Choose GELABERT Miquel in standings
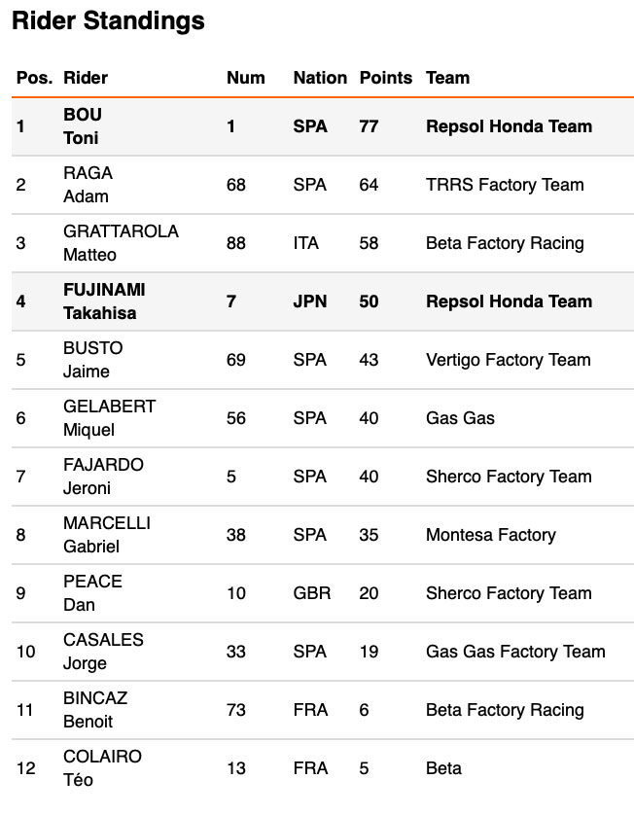Image resolution: width=634 pixels, height=815 pixels. coord(109,418)
